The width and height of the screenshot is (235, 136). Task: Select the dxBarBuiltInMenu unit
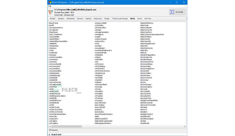pos(147,23)
